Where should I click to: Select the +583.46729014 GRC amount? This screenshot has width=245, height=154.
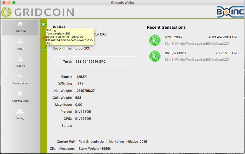point(223,37)
